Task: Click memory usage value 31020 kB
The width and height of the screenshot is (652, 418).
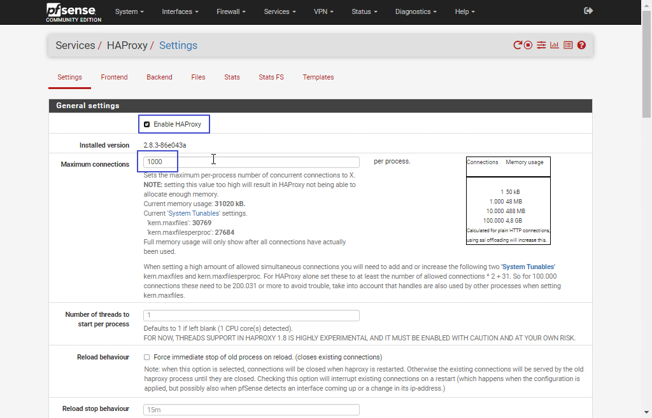Action: click(229, 204)
